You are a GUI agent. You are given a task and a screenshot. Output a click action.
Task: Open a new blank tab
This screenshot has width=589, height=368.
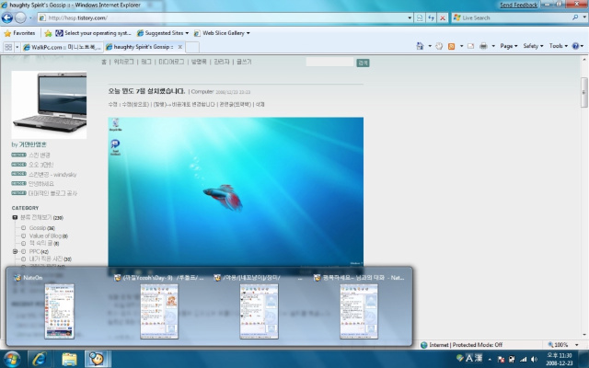click(192, 47)
